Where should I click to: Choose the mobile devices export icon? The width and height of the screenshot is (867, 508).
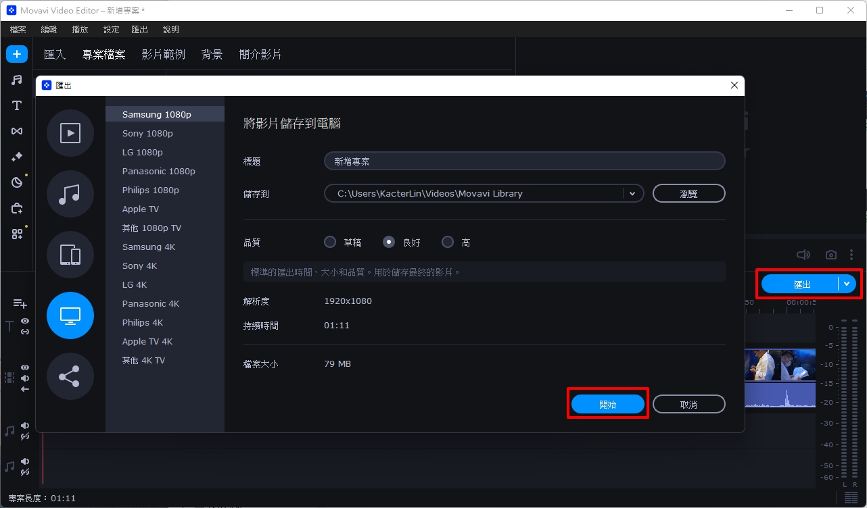point(70,255)
